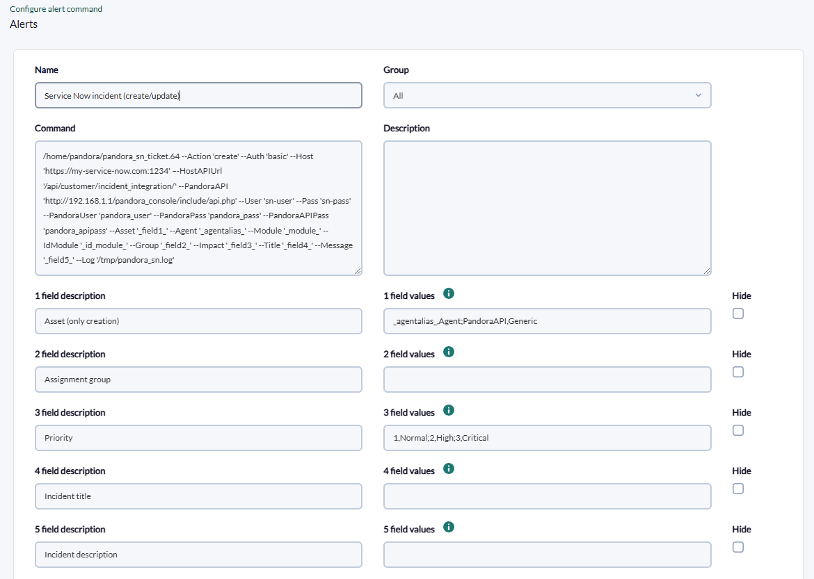Click the 'Configure alert command' breadcrumb text
The image size is (814, 579).
point(56,9)
